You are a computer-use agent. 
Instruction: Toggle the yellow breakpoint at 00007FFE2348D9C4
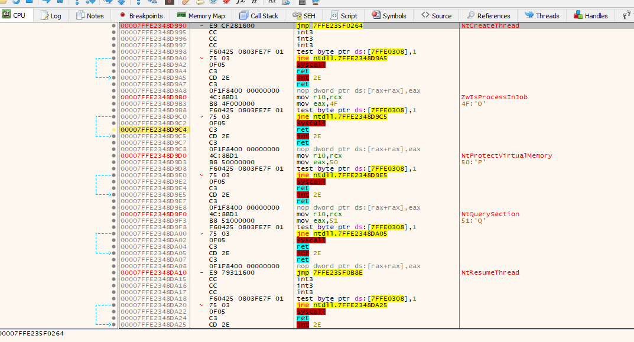[x=112, y=129]
